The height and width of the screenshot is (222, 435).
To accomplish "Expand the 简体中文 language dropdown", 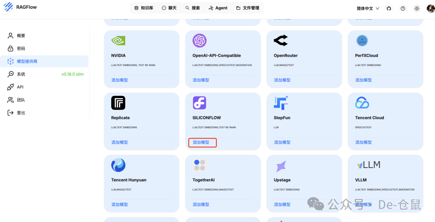I will click(x=368, y=8).
